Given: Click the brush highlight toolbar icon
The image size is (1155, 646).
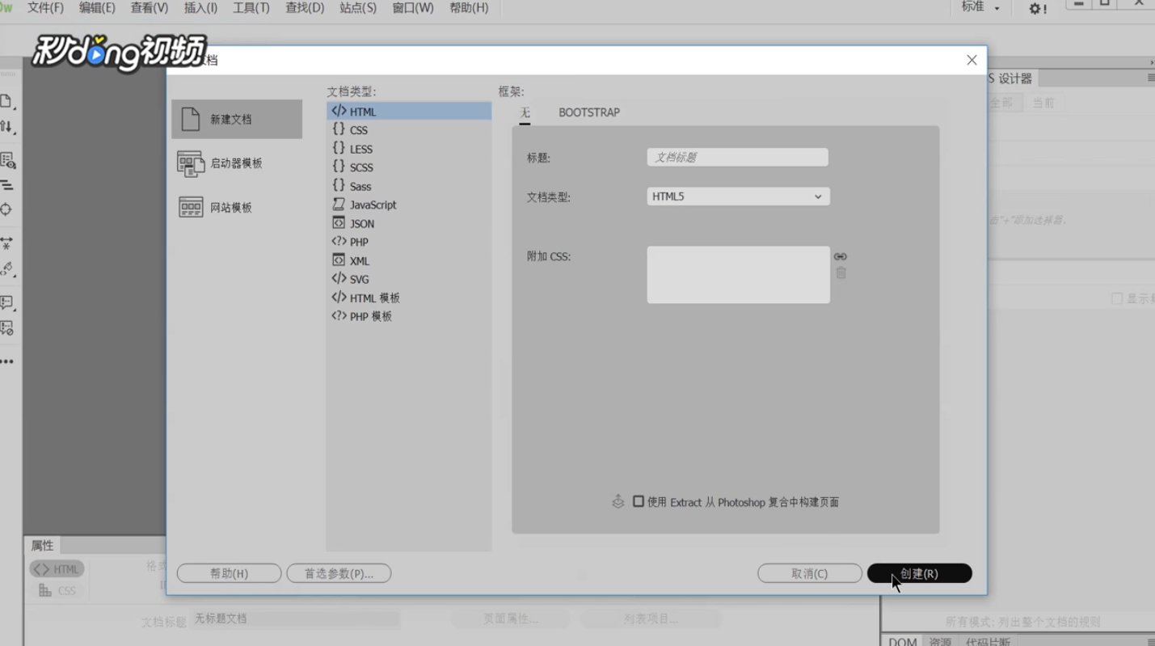Looking at the screenshot, I should (6, 268).
